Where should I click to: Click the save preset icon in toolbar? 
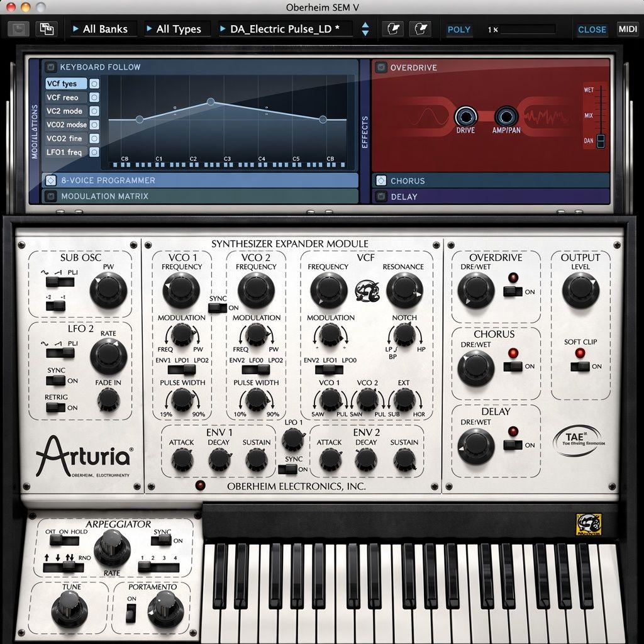18,29
